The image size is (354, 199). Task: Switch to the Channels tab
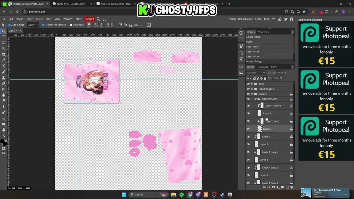(262, 67)
